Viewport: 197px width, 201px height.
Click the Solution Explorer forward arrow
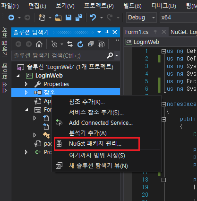[29, 44]
